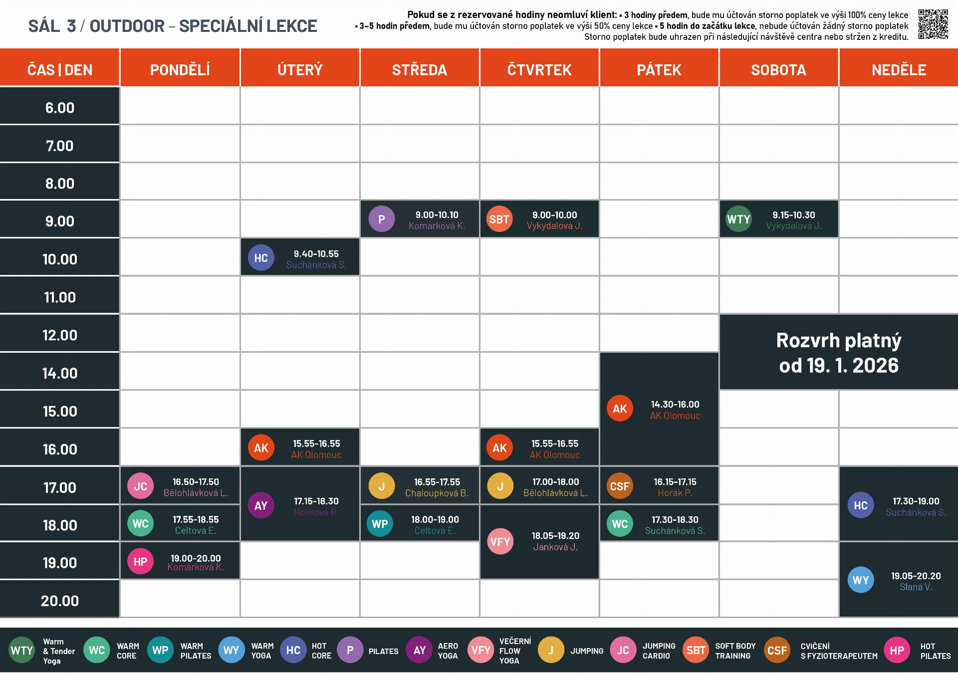Click the 14.30-16.00 AK Olomouc Friday slot

659,409
